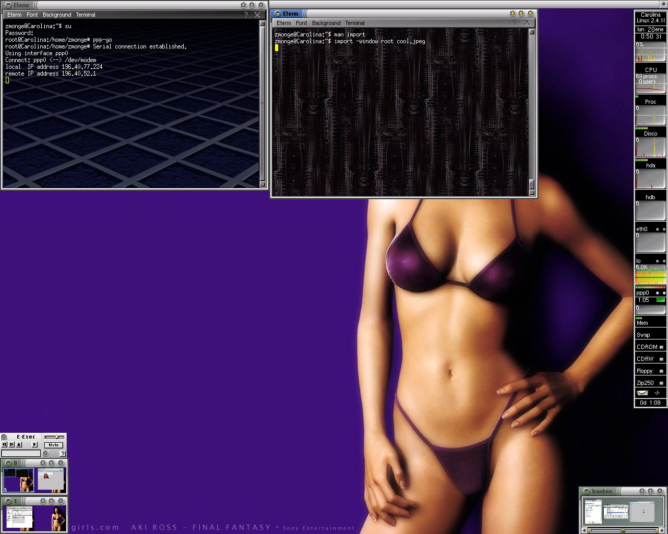Toggle the Floppy mount button in GKrellM
668x534 pixels.
(661, 371)
